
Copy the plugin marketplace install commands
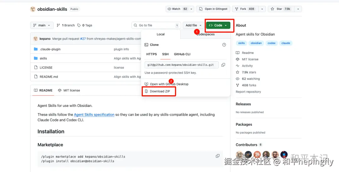218,156
